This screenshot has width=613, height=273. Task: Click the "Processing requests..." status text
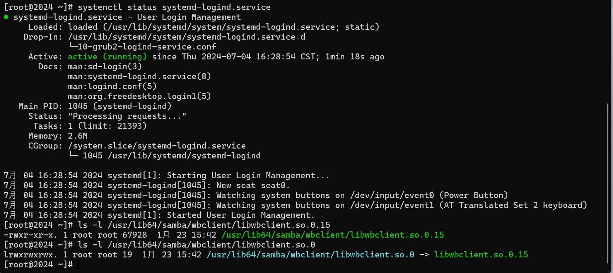(x=127, y=116)
